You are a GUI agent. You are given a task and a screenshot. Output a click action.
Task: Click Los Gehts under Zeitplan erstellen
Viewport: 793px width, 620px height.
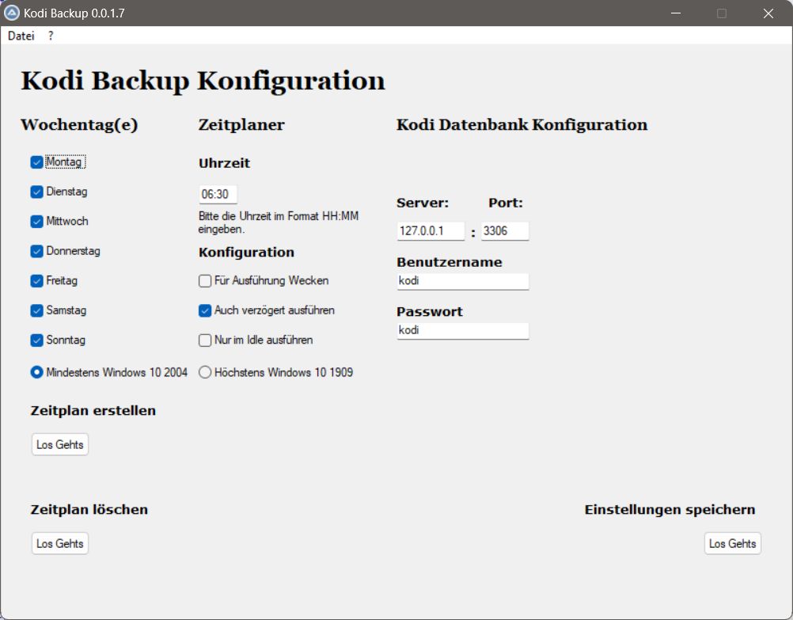point(60,444)
